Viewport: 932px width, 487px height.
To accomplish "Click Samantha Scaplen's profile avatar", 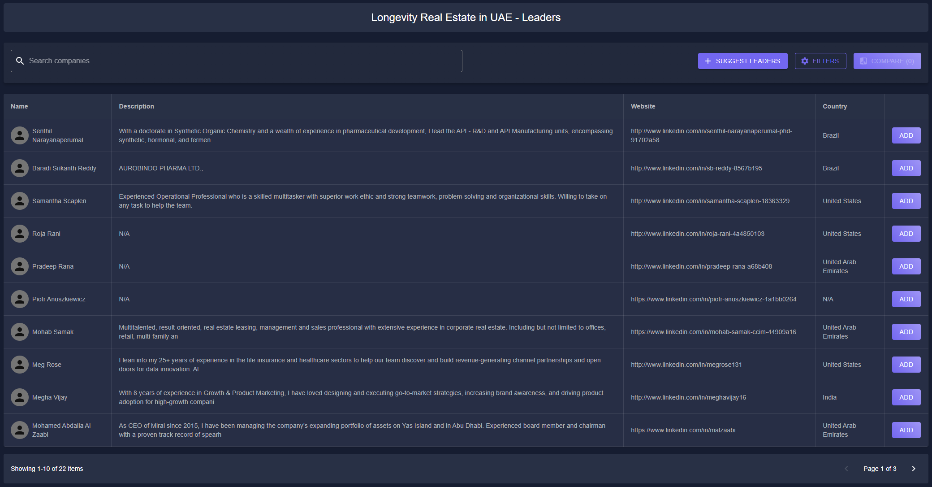I will click(x=20, y=201).
